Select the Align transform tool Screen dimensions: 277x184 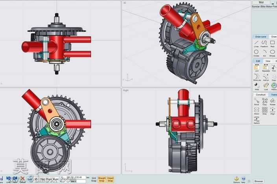(x=273, y=111)
